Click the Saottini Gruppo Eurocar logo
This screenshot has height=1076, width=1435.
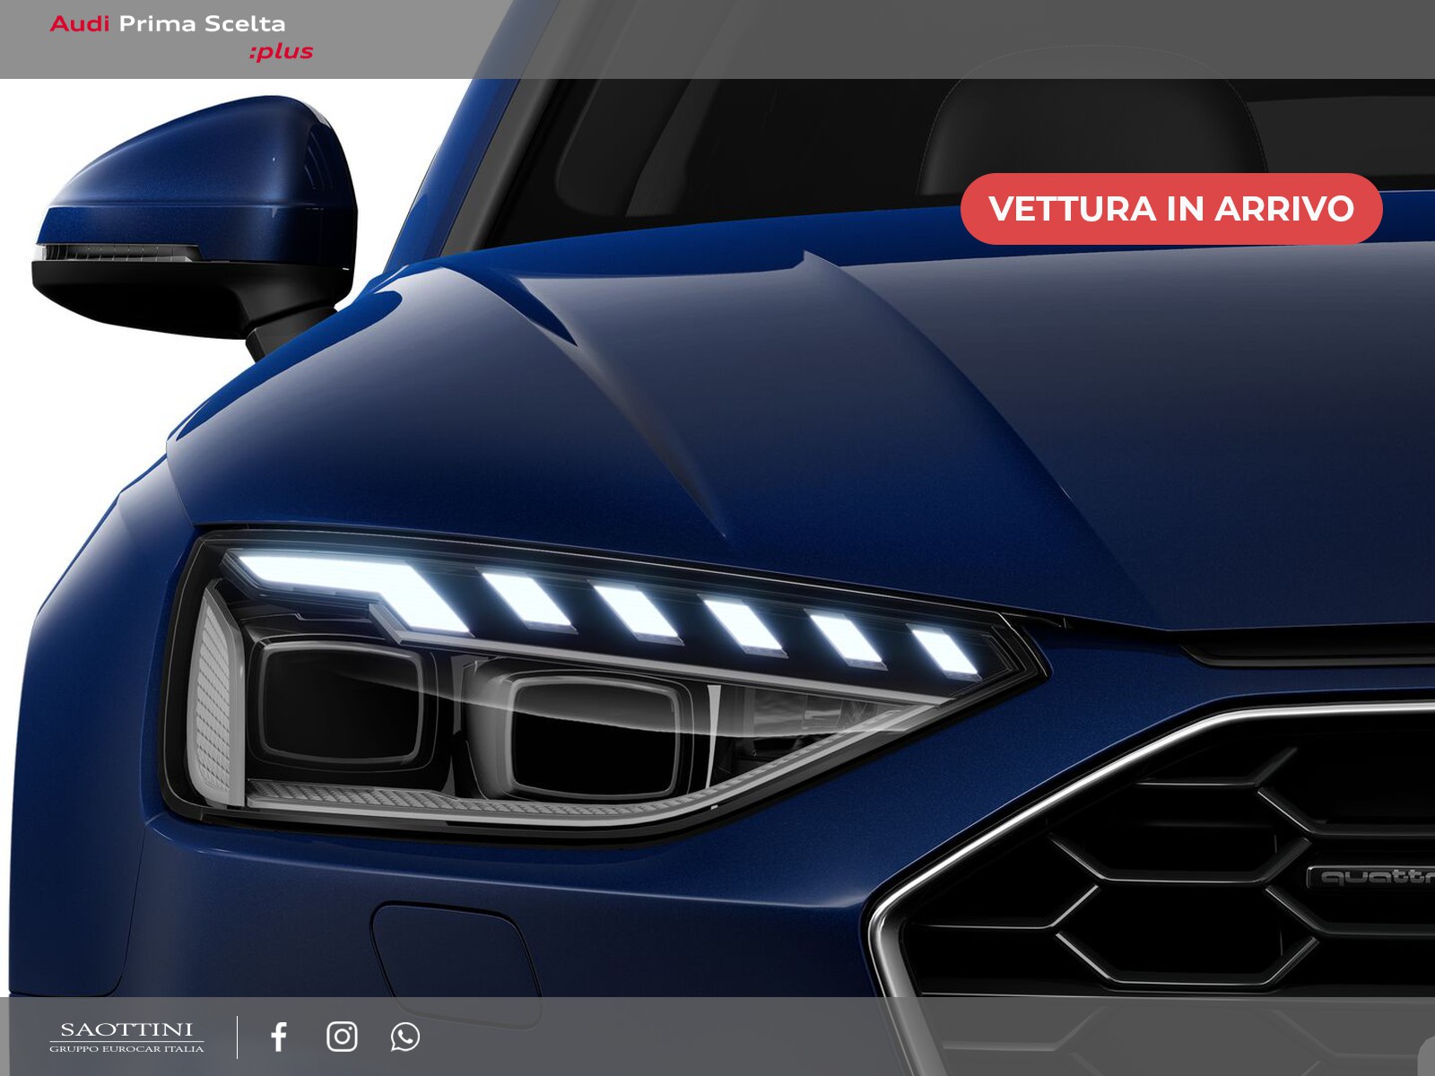[126, 1037]
